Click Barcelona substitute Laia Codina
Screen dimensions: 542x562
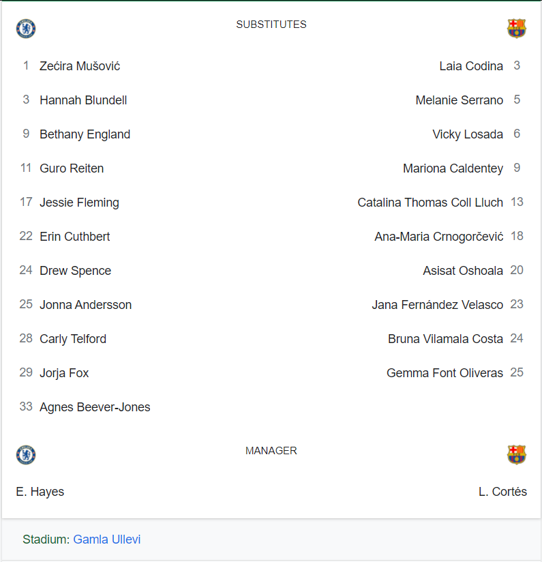point(471,66)
